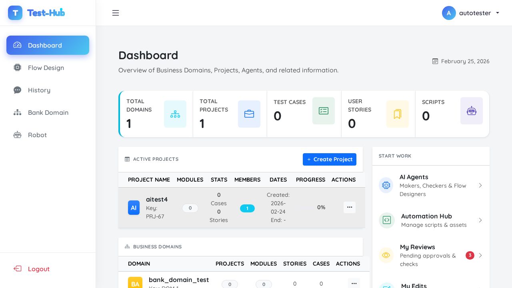Open the Robot section
This screenshot has height=288, width=512.
37,135
